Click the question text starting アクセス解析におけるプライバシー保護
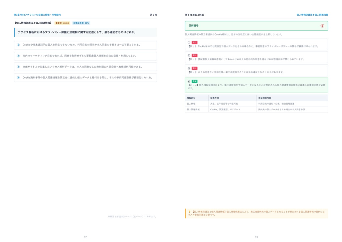Screen dimensions: 342x242 (x=77, y=32)
